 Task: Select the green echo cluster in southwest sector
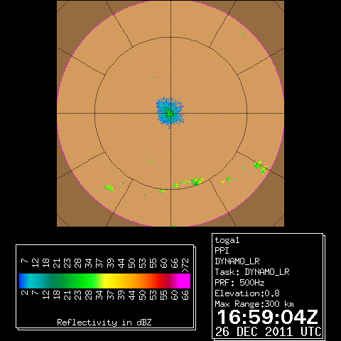109,188
